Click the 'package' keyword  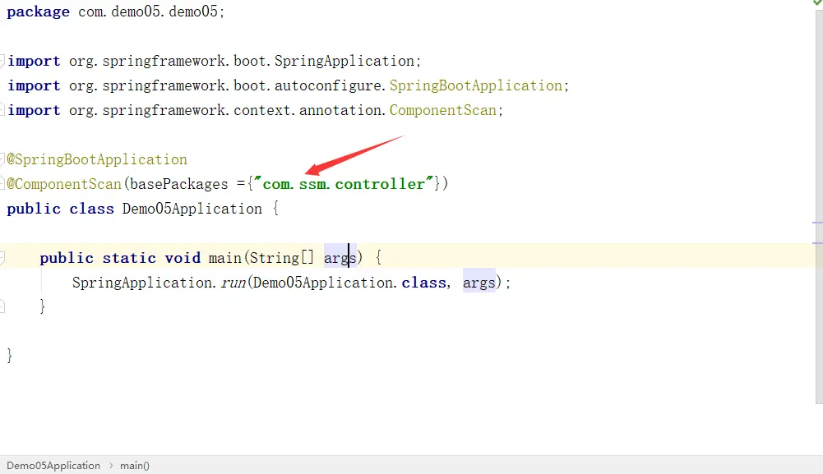(38, 12)
